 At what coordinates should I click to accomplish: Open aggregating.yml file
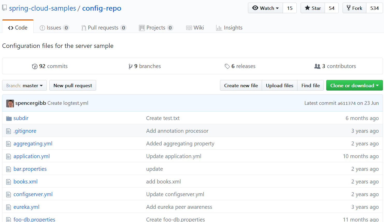(x=33, y=144)
